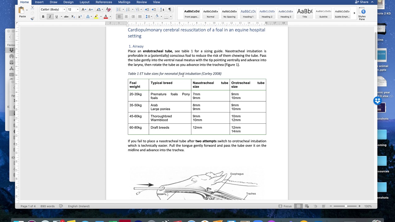Toggle align left button
395x222 pixels.
click(x=119, y=17)
